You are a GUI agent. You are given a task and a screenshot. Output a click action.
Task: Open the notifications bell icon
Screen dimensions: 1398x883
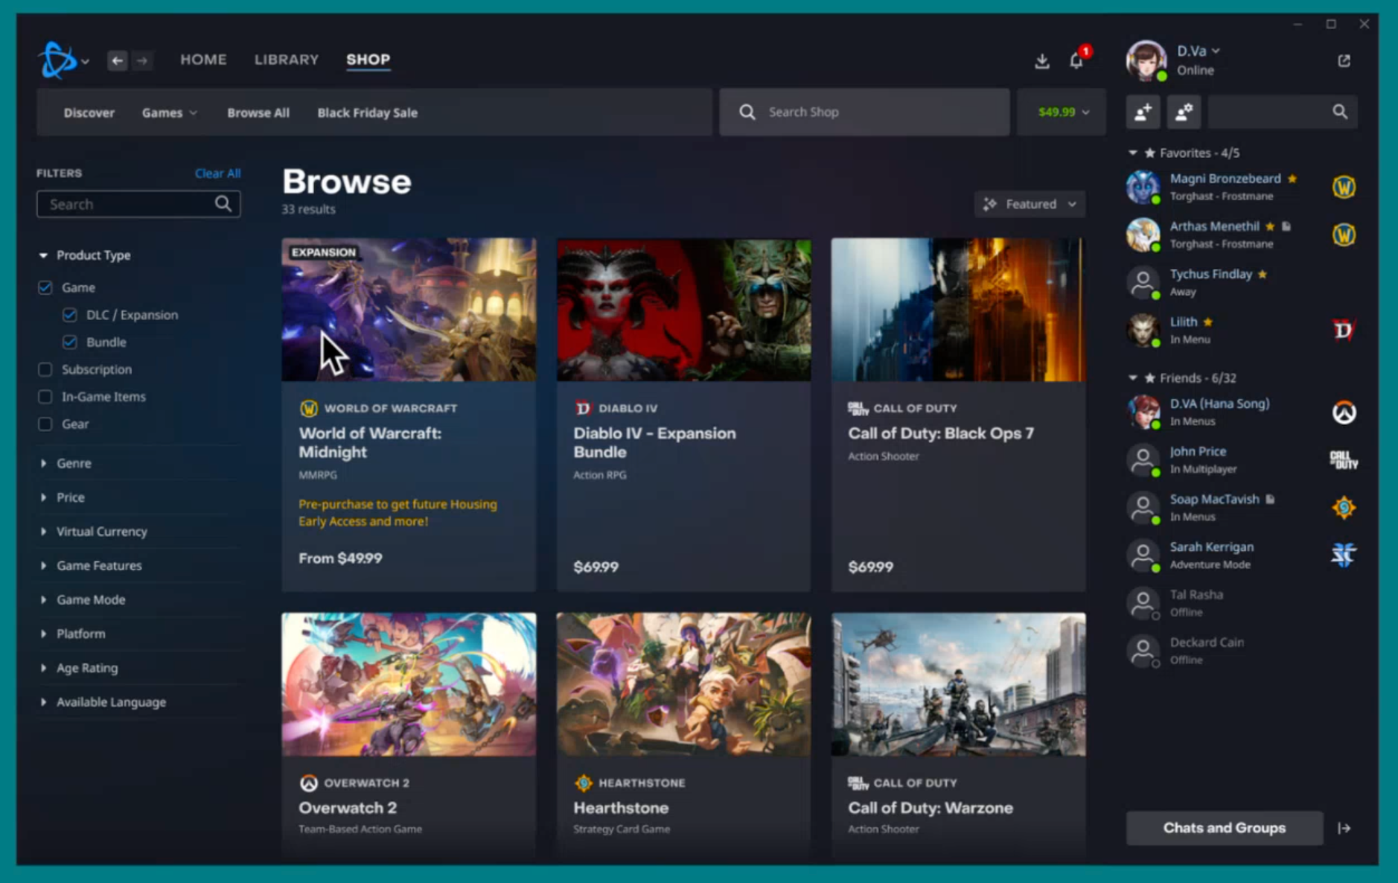[1076, 61]
